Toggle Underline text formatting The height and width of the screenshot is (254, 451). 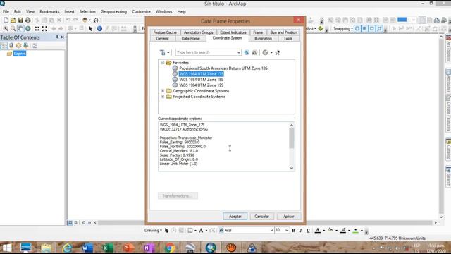(308, 231)
